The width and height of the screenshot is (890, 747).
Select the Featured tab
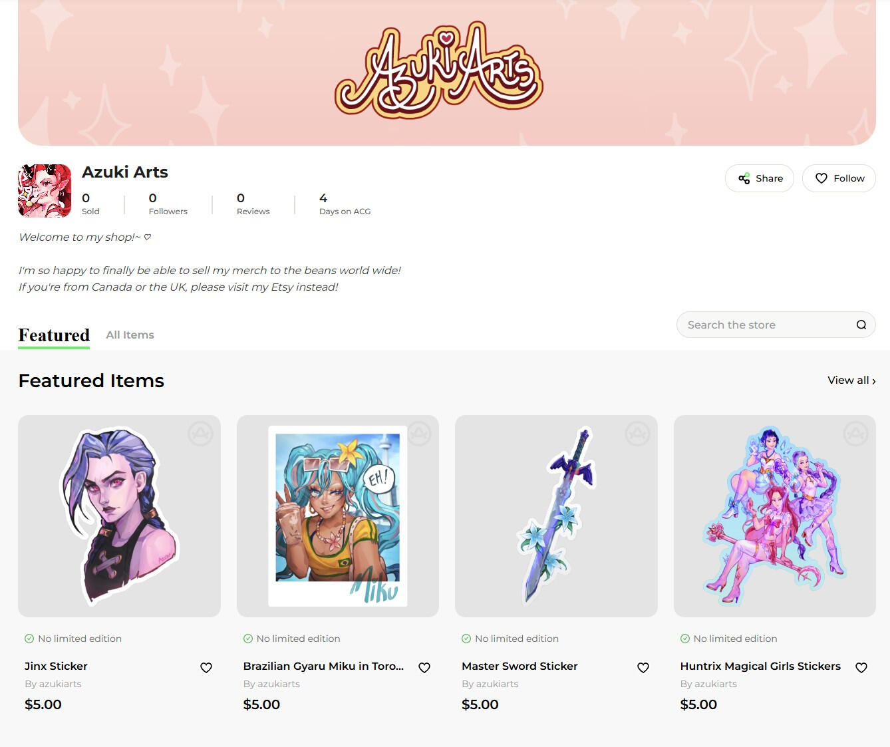coord(54,335)
